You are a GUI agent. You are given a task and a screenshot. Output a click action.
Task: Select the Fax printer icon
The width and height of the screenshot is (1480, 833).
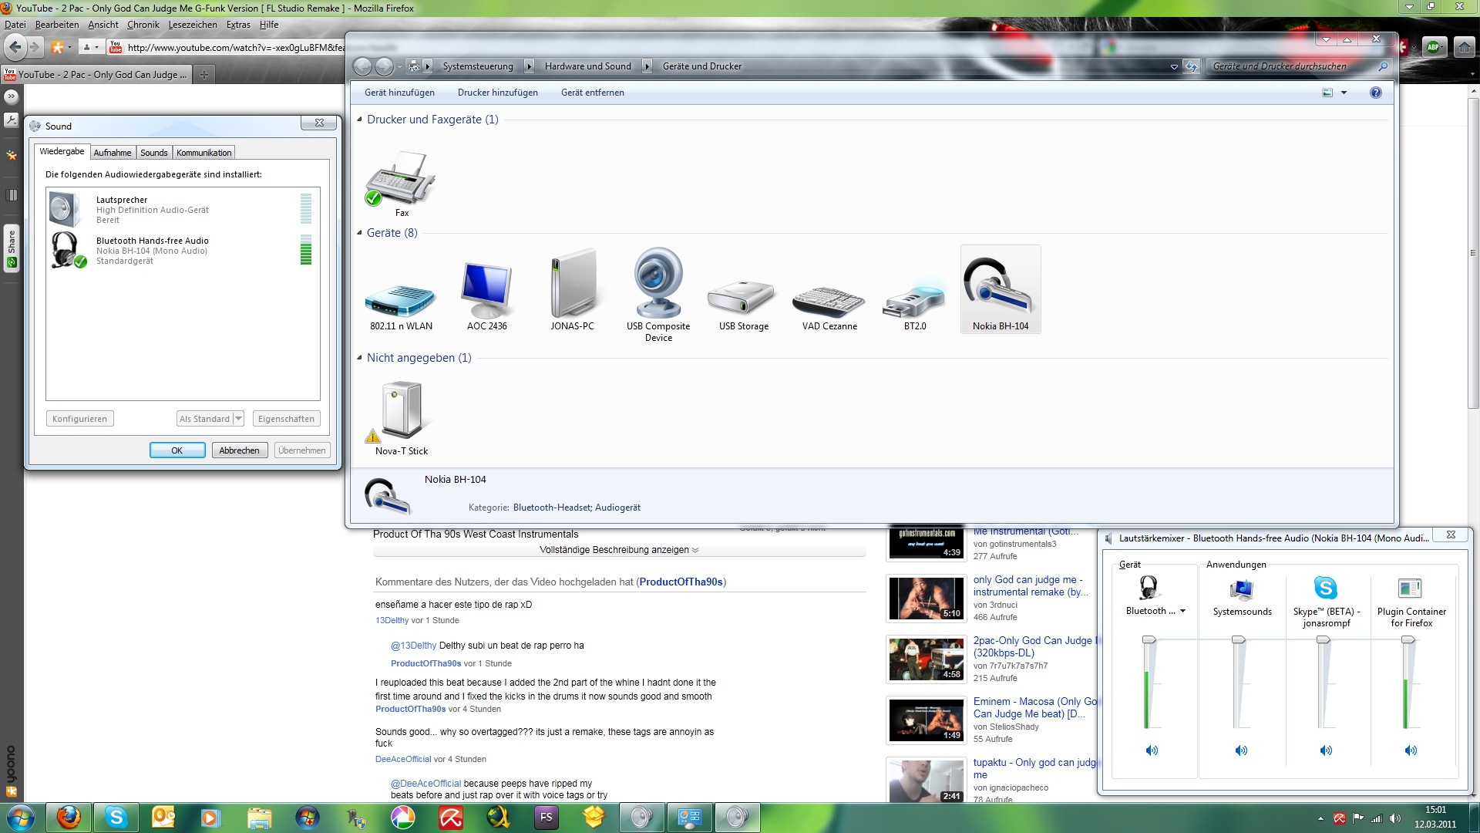(400, 179)
